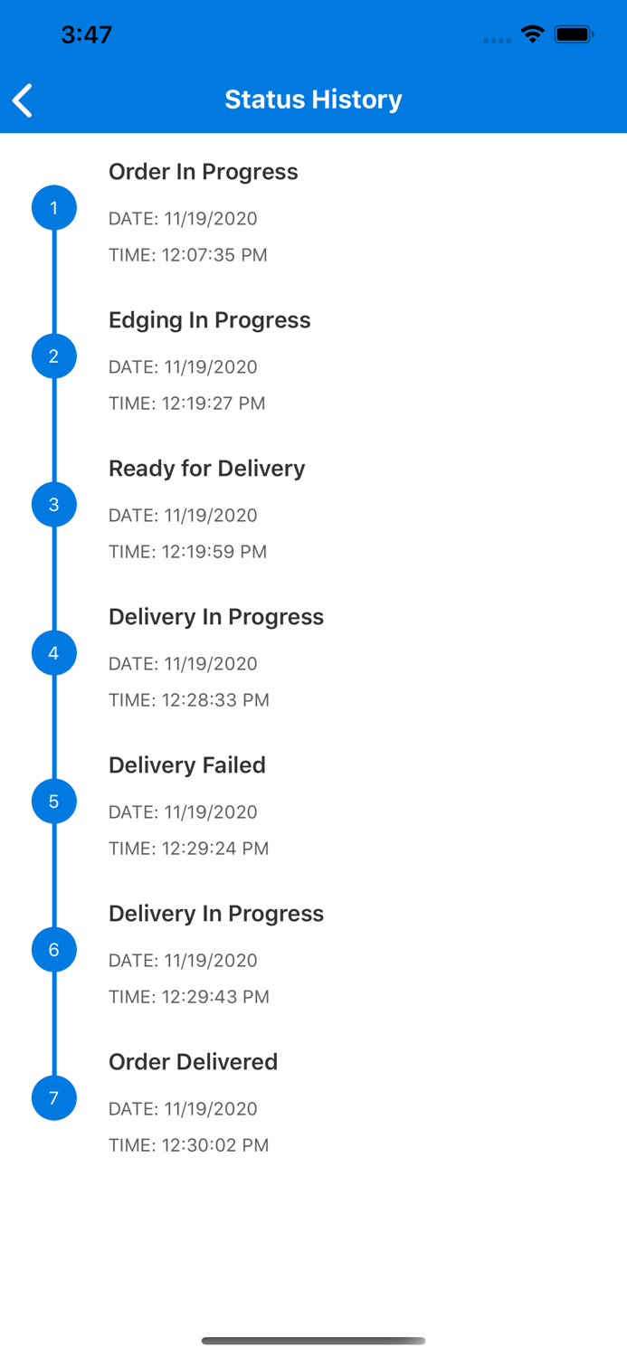This screenshot has height=1357, width=627.
Task: Select the Edging In Progress status
Action: coord(209,320)
